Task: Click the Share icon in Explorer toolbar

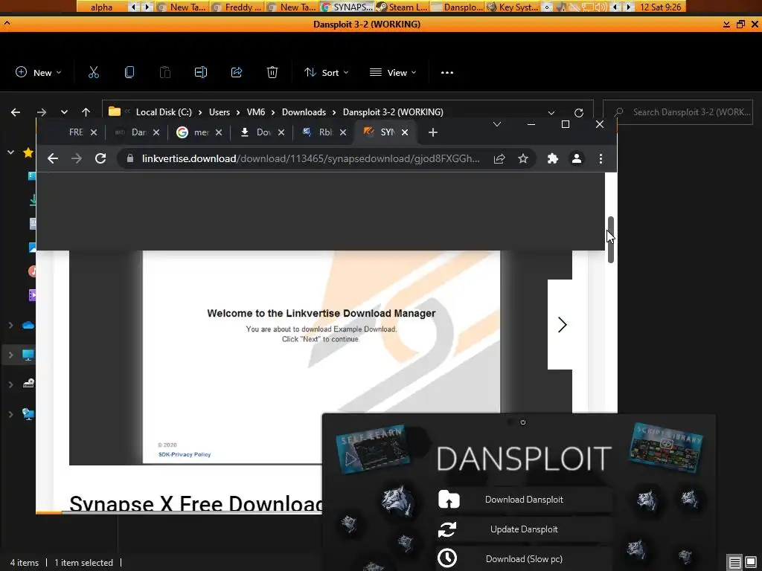Action: coord(237,72)
